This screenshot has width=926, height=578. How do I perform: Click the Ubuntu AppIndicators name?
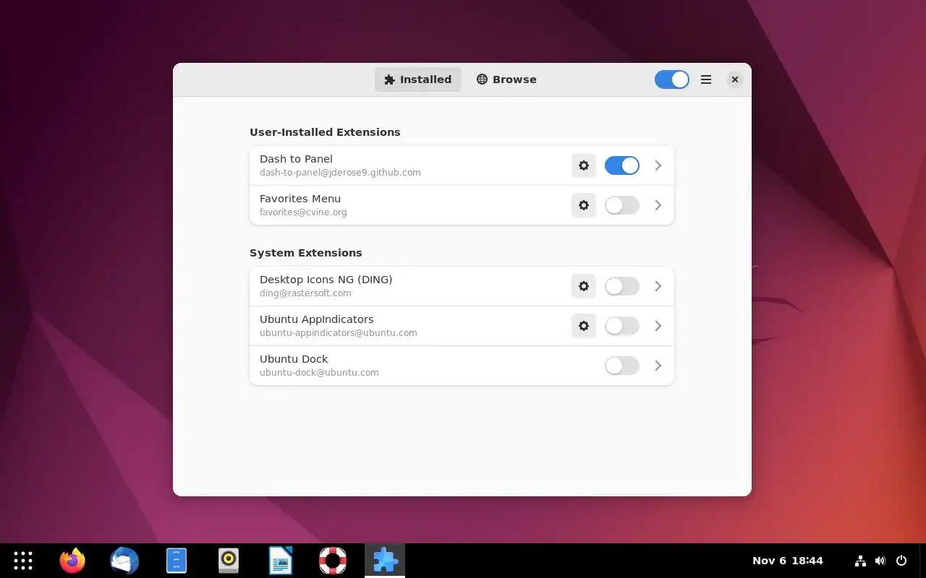point(317,319)
